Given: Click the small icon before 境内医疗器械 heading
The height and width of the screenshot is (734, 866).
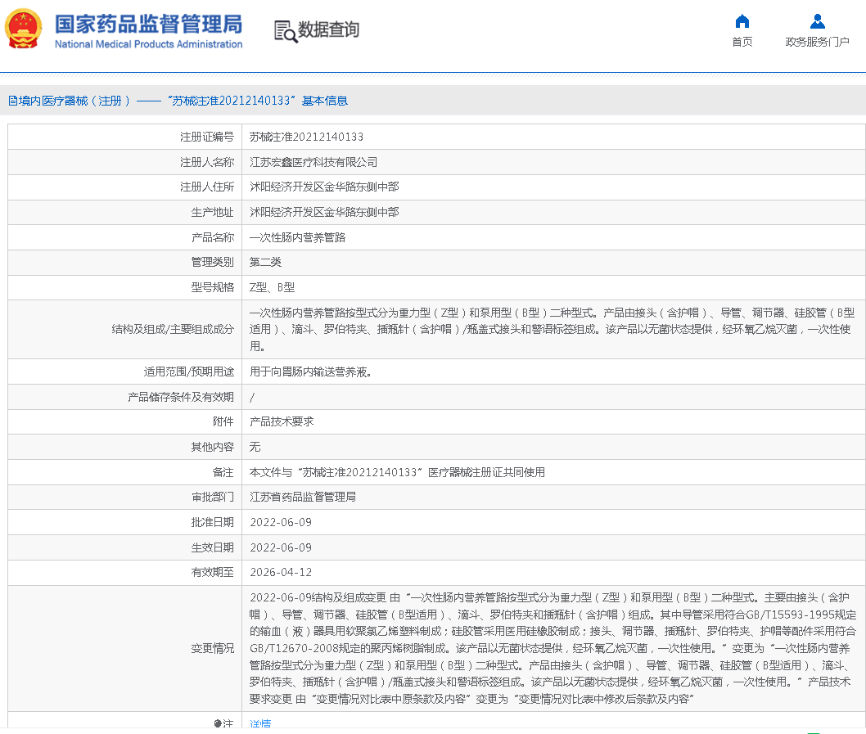Looking at the screenshot, I should pos(12,101).
